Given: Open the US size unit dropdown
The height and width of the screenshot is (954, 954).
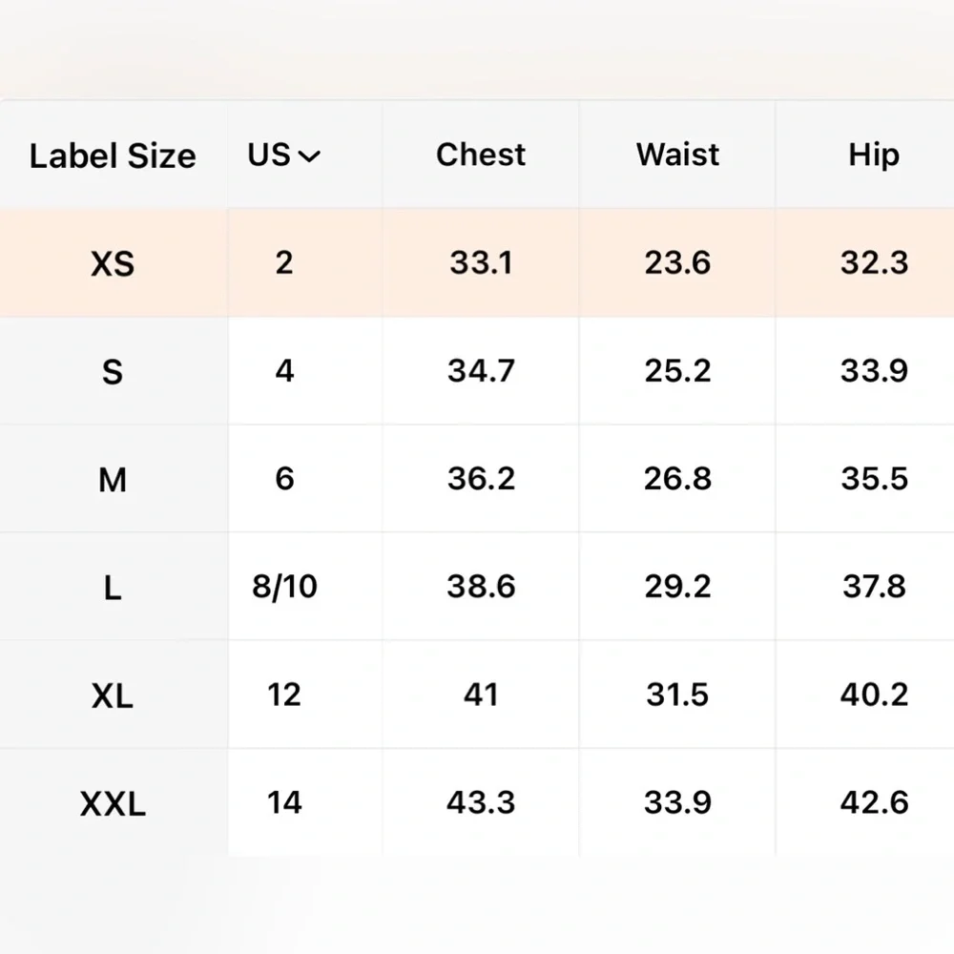Looking at the screenshot, I should (x=283, y=156).
